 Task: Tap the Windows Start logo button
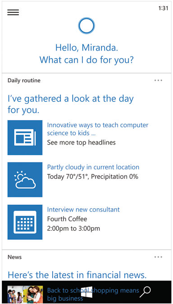click(86, 292)
